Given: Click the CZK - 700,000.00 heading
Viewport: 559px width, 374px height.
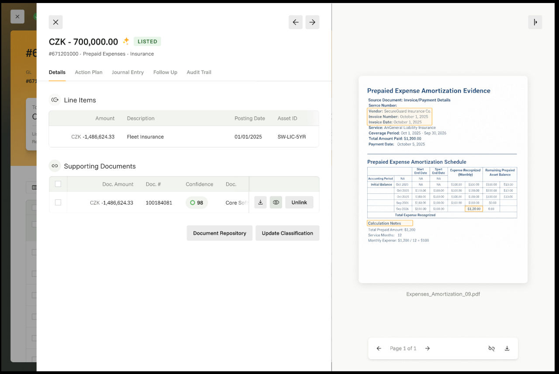Looking at the screenshot, I should tap(83, 42).
